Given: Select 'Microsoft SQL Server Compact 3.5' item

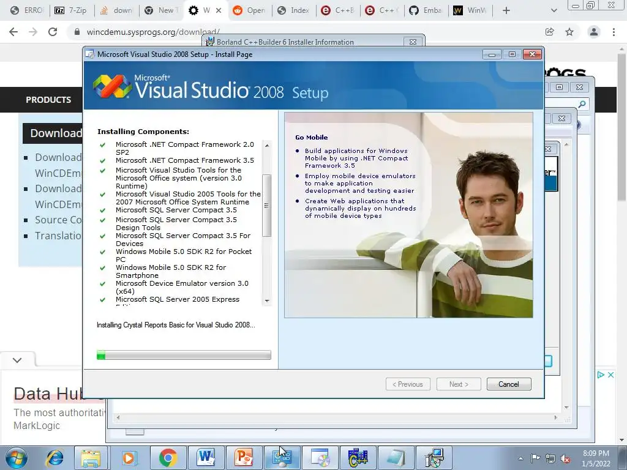Looking at the screenshot, I should (x=176, y=210).
